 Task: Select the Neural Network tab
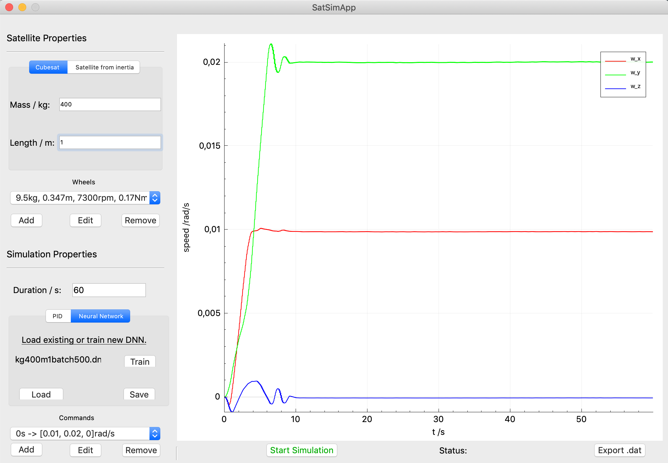tap(100, 316)
